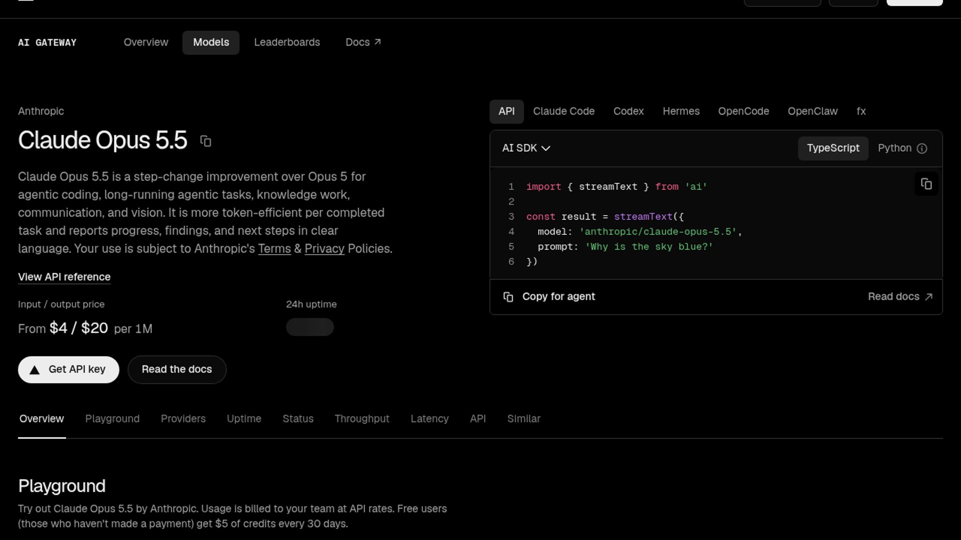Select the Codex tab
The image size is (961, 540).
pos(629,111)
